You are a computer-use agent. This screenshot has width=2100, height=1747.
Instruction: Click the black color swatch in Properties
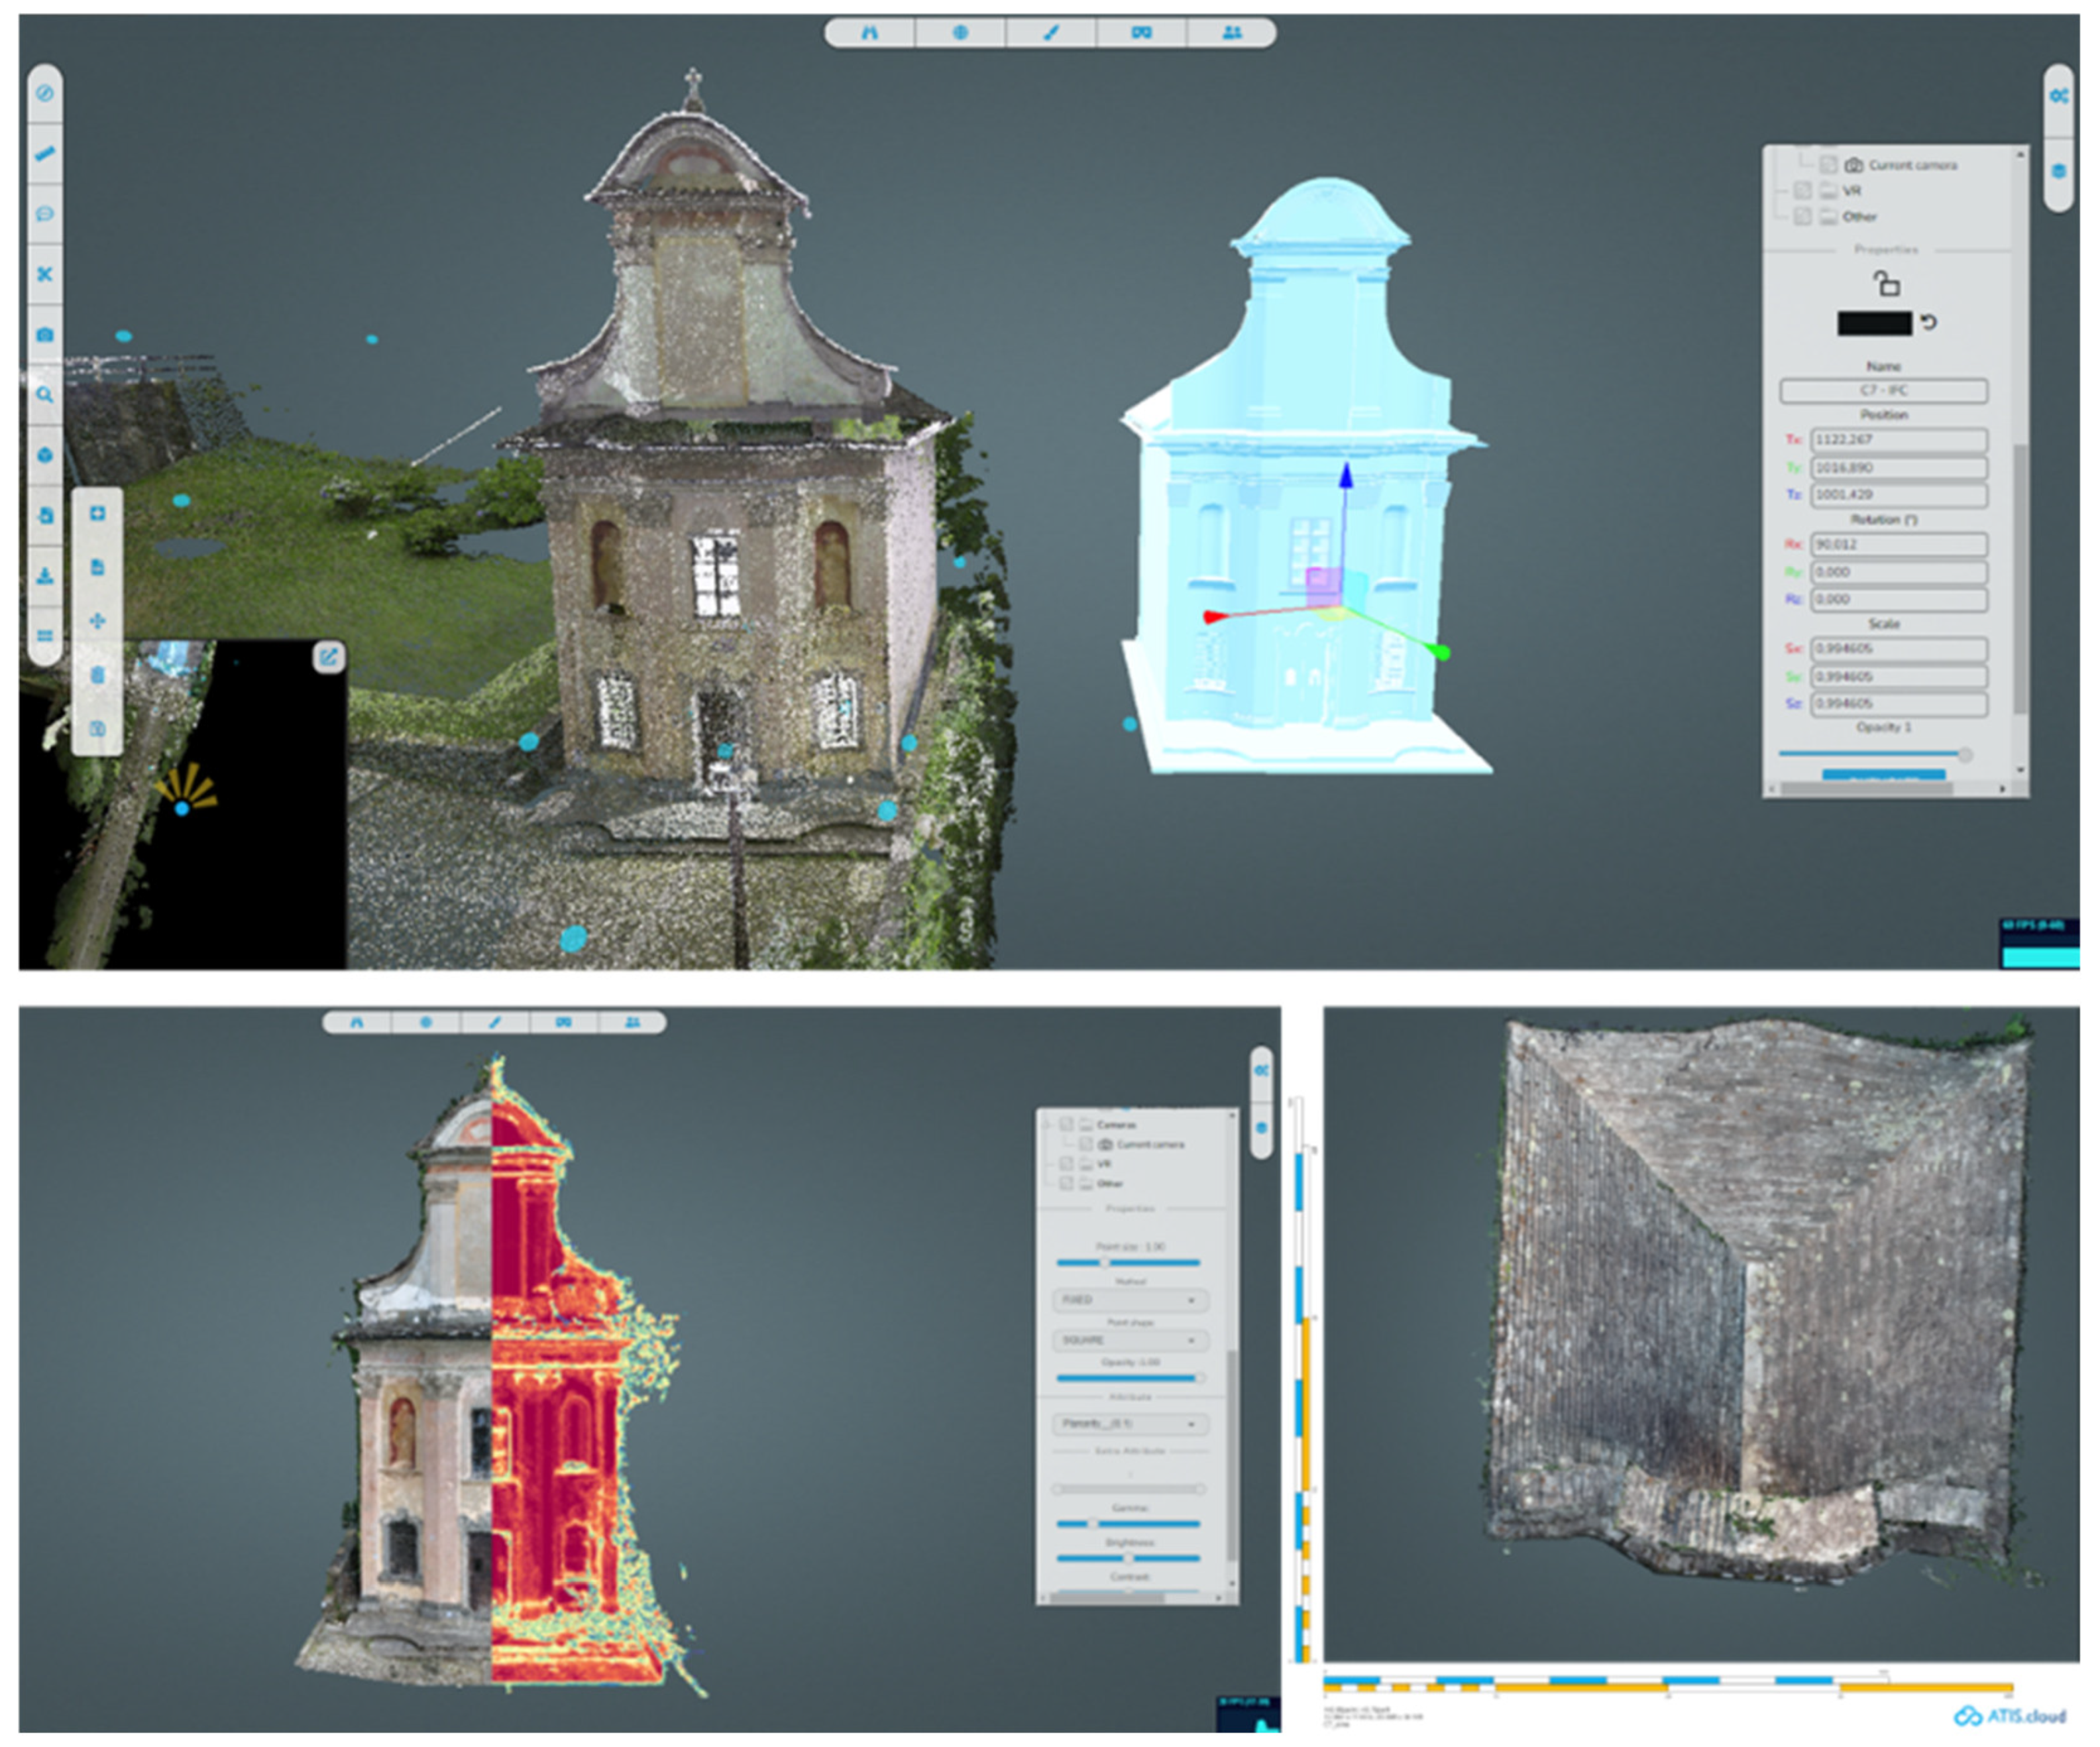coord(1874,323)
